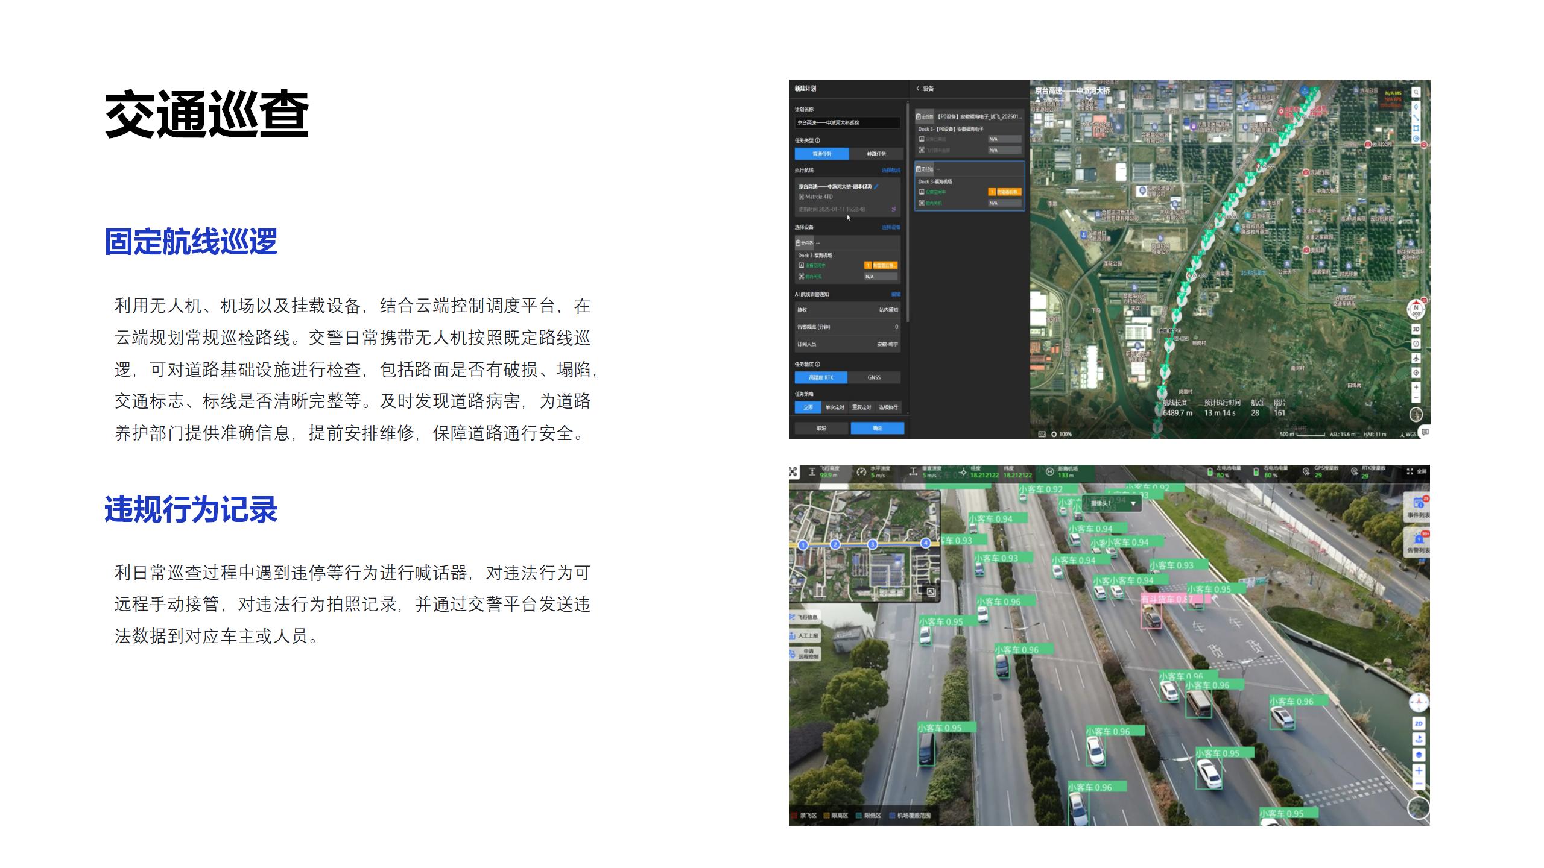Click the compass icon on the video view
This screenshot has height=868, width=1544.
pos(1419,702)
